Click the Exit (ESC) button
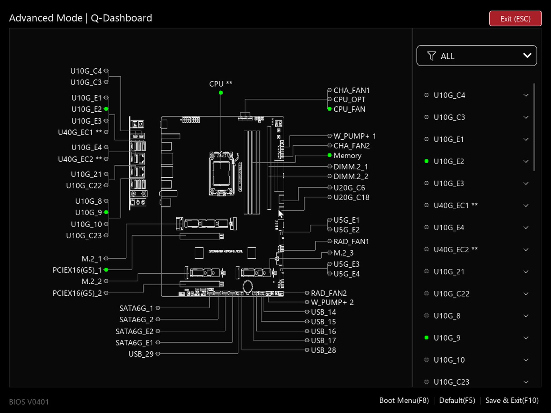This screenshot has height=413, width=551. (515, 18)
